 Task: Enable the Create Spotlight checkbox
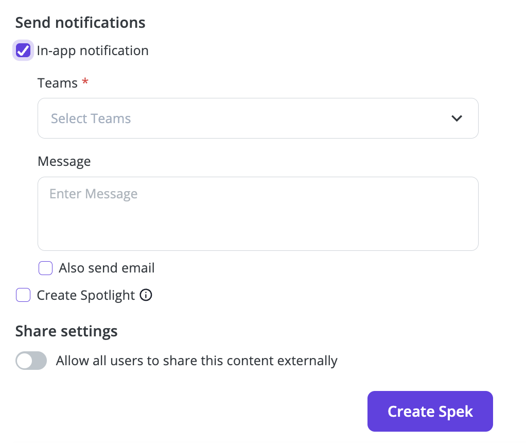(23, 295)
